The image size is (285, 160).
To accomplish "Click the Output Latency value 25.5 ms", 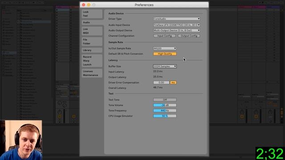I will point(158,77).
